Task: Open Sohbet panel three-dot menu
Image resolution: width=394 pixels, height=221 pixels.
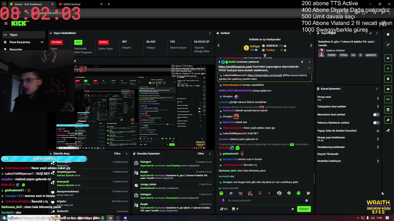Action: pyautogui.click(x=309, y=33)
